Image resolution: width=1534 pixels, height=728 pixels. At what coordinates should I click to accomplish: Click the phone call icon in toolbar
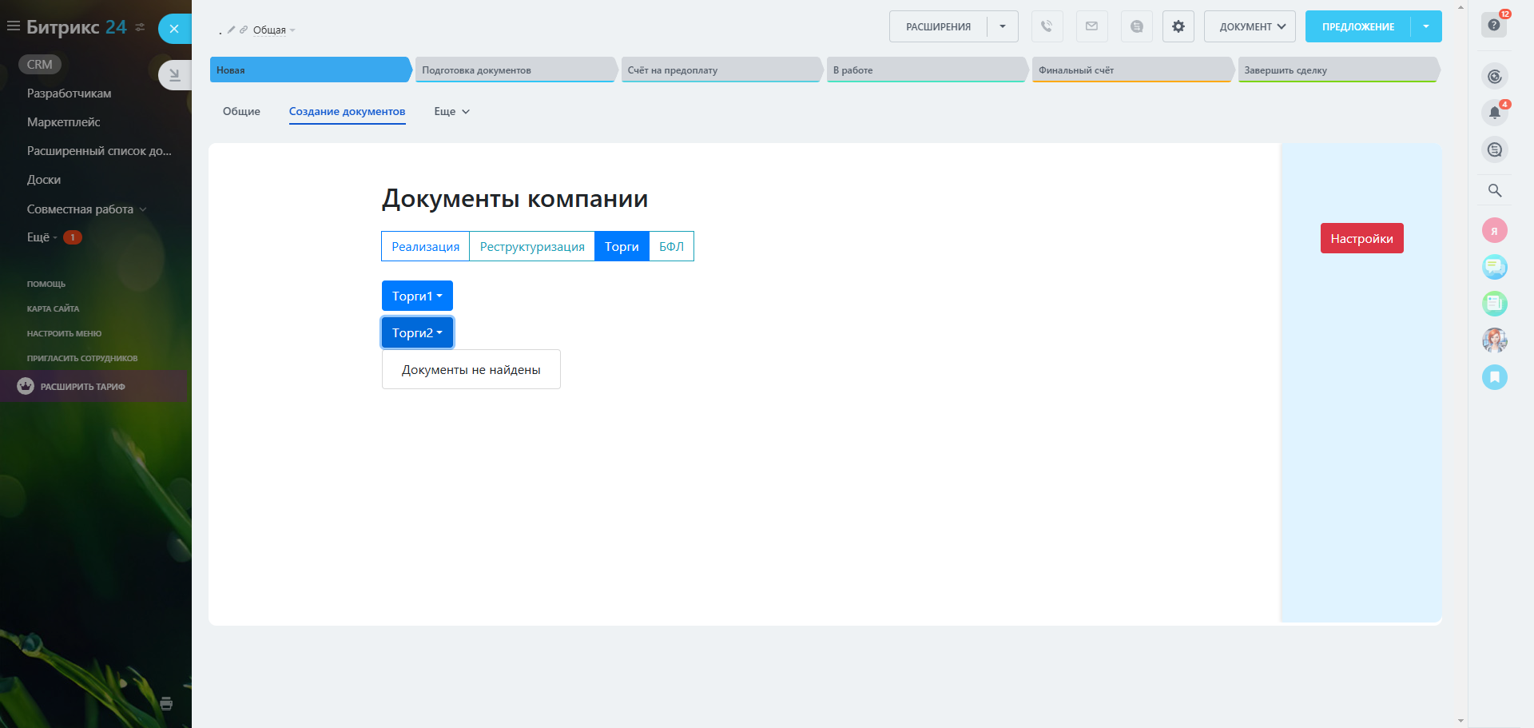pyautogui.click(x=1047, y=26)
